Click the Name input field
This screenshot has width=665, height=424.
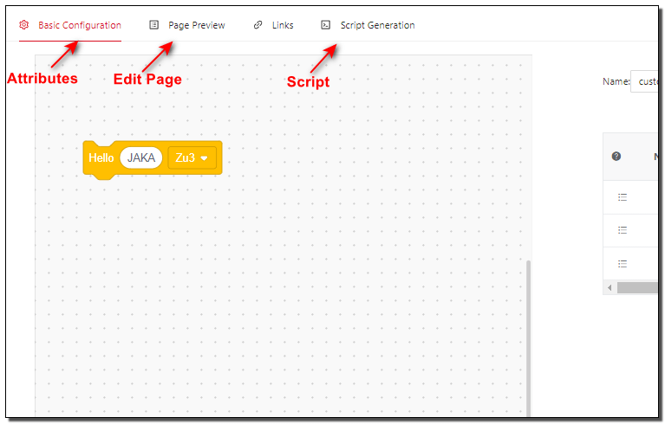click(644, 81)
